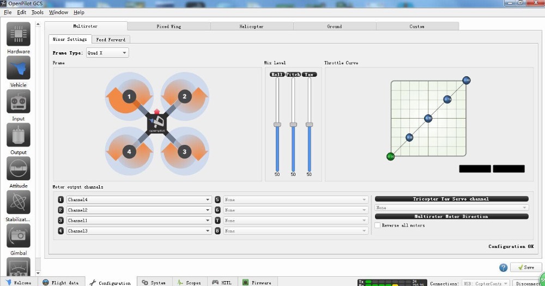
Task: Go to the HITL bottom tab
Action: [222, 283]
